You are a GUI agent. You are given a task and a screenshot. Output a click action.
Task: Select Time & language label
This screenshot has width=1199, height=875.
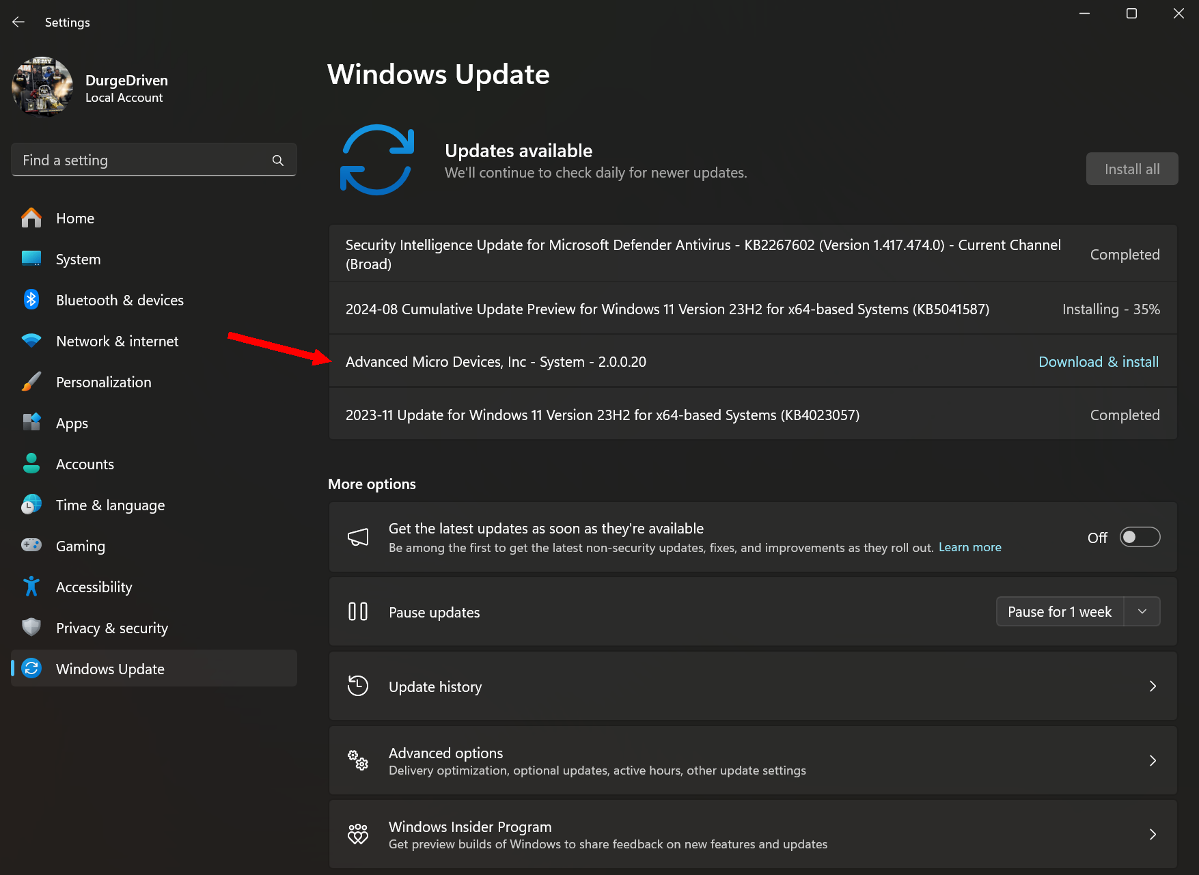coord(110,505)
